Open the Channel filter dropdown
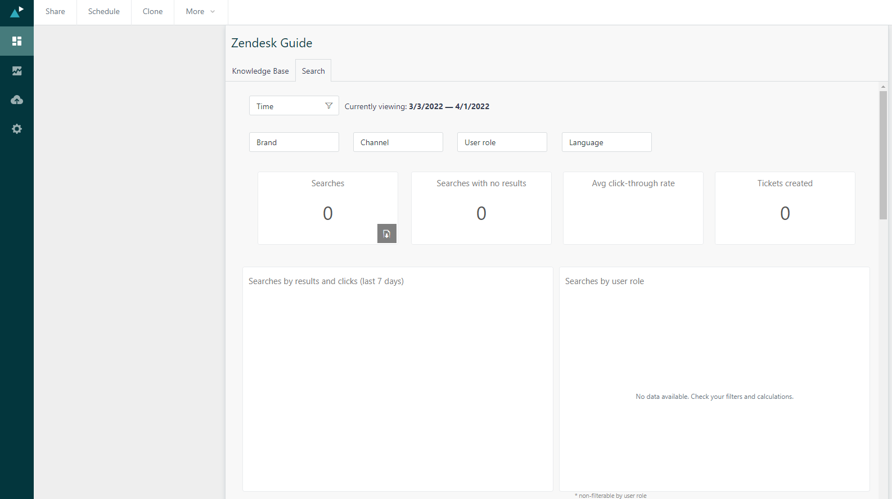 click(x=398, y=142)
